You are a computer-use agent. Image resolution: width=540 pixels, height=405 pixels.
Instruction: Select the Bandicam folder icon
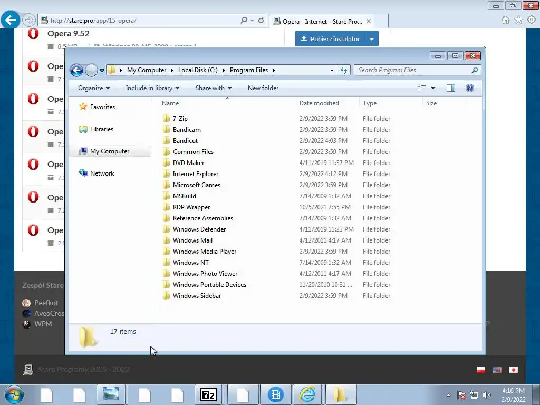click(166, 130)
